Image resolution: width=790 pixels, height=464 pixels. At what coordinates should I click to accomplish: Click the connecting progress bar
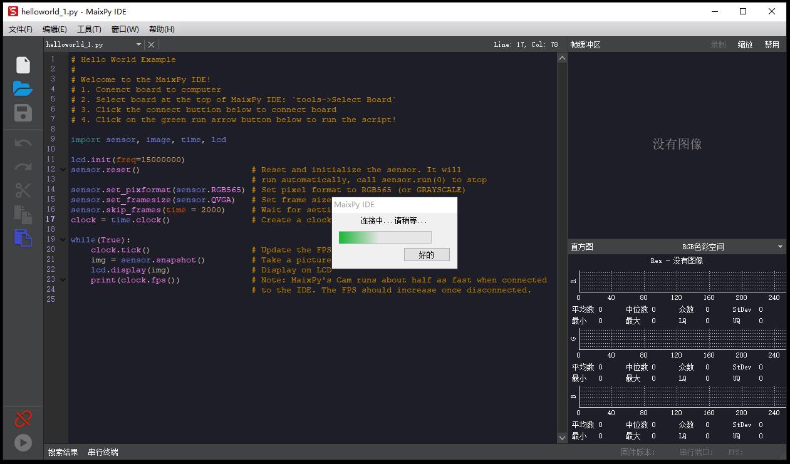tap(385, 237)
